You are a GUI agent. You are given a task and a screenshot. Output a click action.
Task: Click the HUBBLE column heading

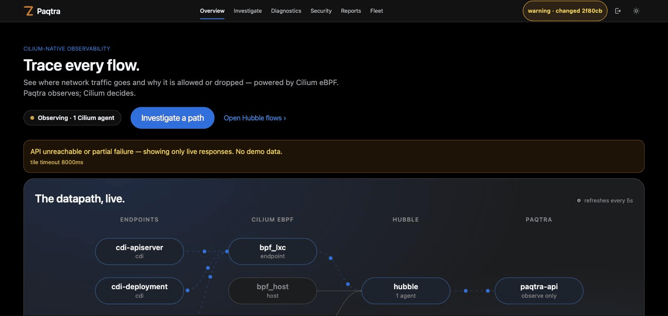click(406, 219)
